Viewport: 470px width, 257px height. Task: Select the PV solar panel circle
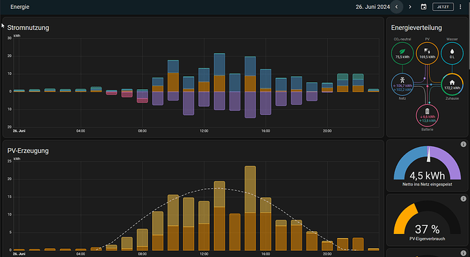tap(427, 54)
